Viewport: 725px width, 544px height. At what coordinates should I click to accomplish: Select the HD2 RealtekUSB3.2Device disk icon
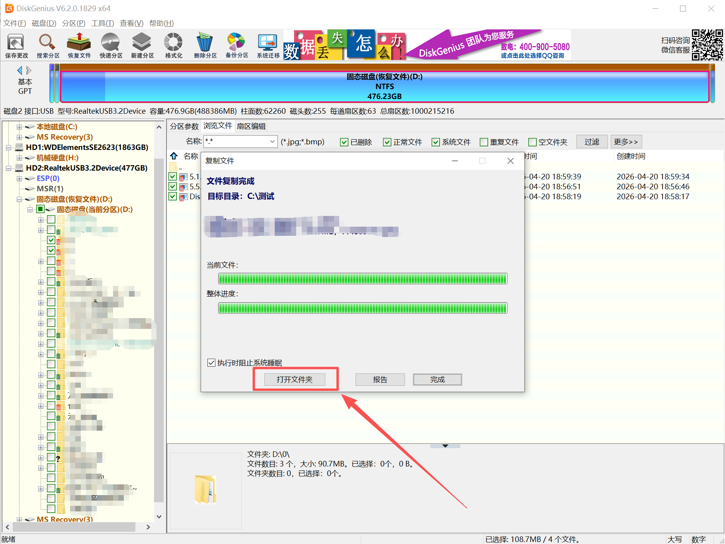[19, 168]
